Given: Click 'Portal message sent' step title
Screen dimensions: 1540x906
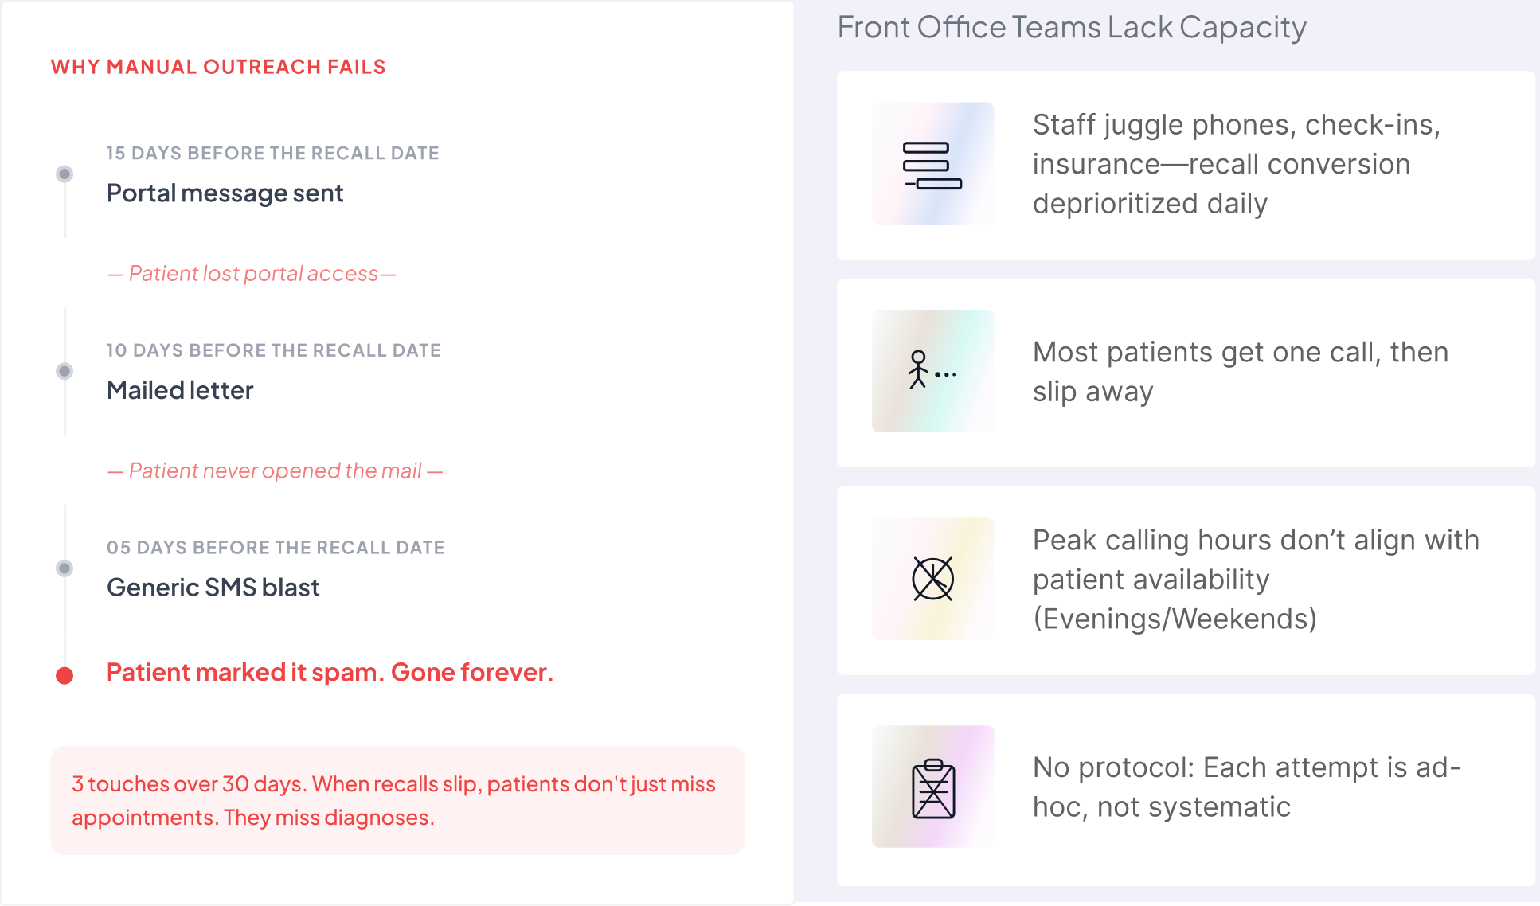Looking at the screenshot, I should pyautogui.click(x=225, y=193).
